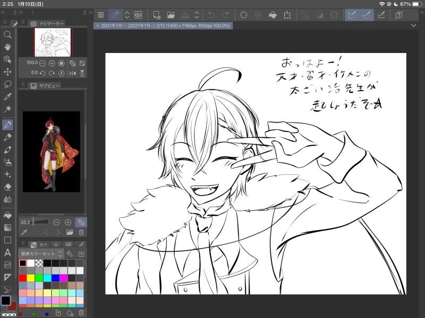Zoom out in Navigator panel
425x318 pixels.
click(42, 63)
